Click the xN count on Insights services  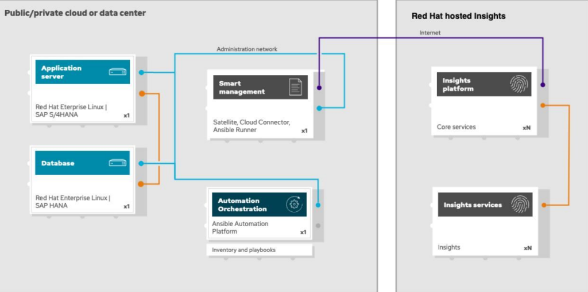point(528,248)
